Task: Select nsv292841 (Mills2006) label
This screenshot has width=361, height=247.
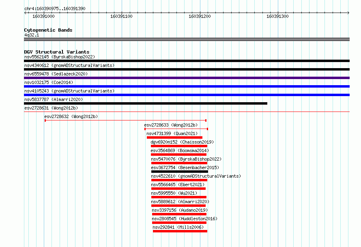Action: point(178,227)
